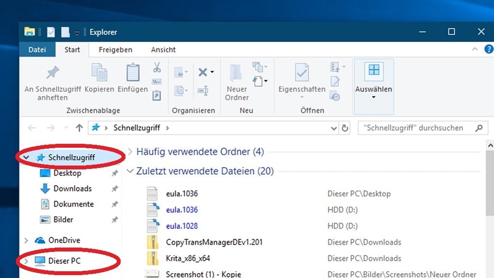Click the Umbenennen icon in Organisieren group

point(203,91)
